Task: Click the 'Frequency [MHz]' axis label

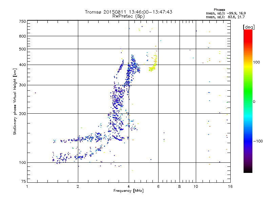Action: 128,191
